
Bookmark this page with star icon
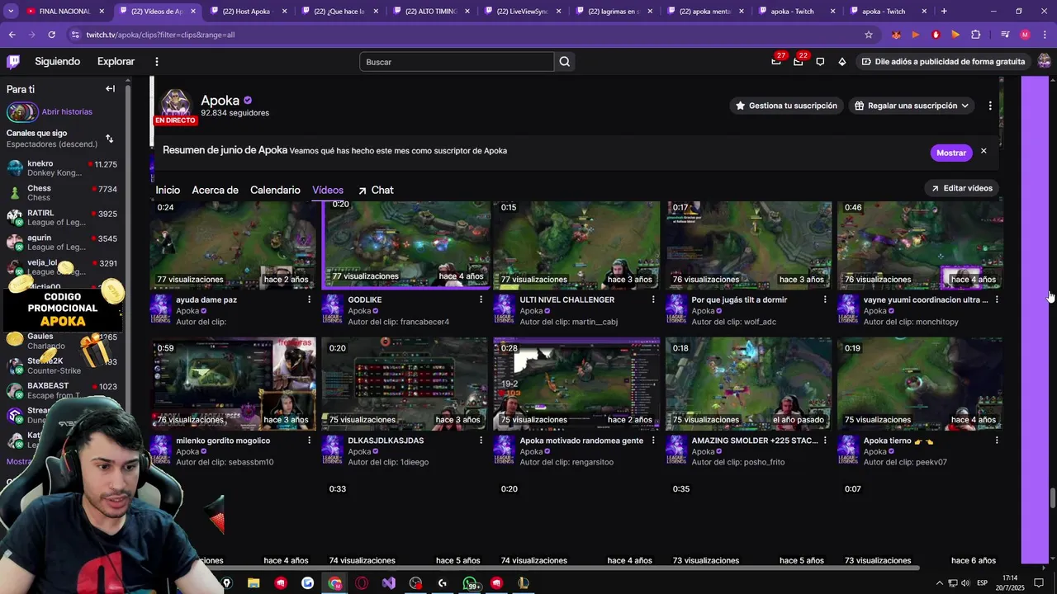pos(869,35)
